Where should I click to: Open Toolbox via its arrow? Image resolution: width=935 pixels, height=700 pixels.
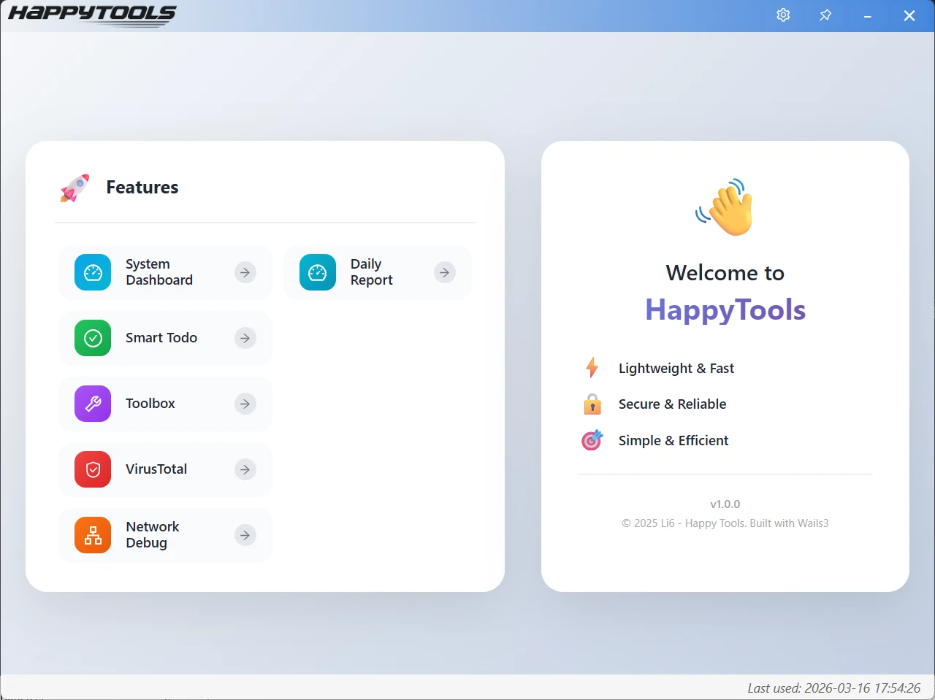tap(245, 404)
